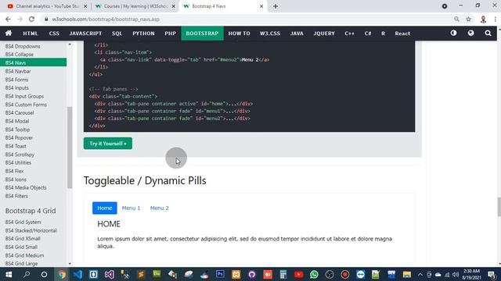Click the address bar URL
501x281 pixels.
click(x=106, y=19)
